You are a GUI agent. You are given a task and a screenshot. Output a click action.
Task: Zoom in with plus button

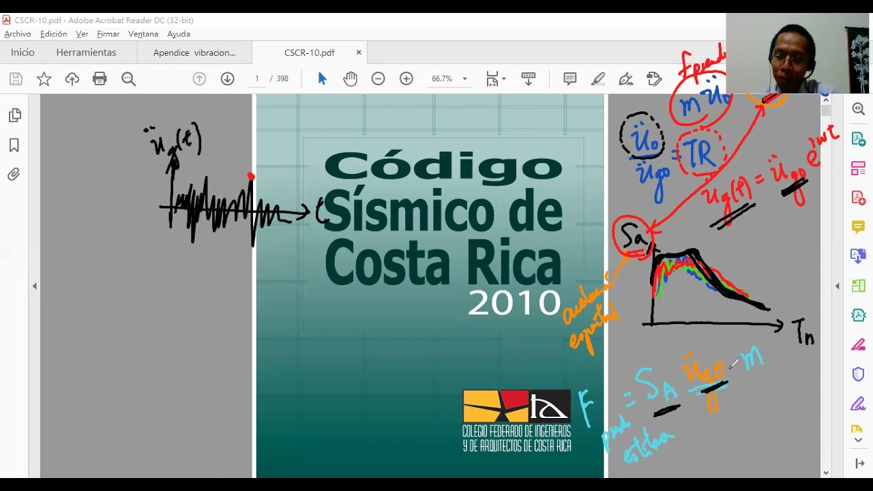pos(406,79)
